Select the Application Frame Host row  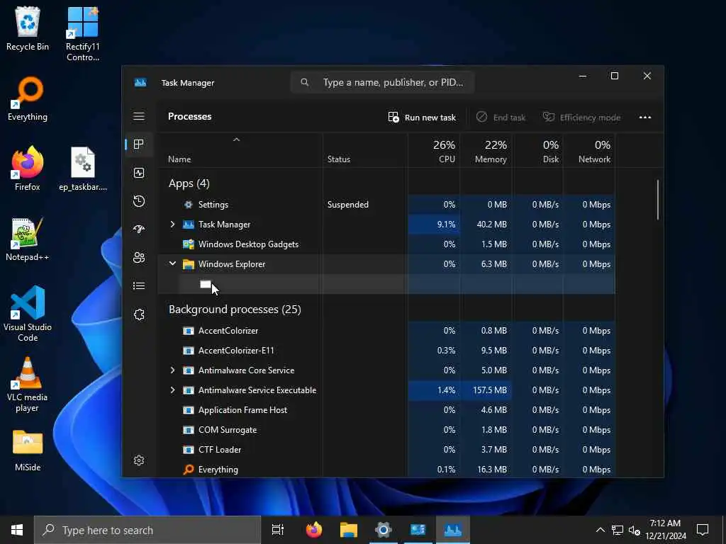(386, 410)
